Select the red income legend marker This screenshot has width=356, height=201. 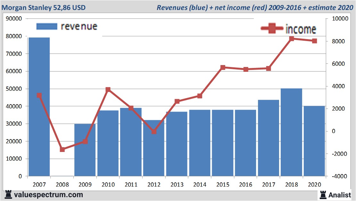[x=273, y=29]
